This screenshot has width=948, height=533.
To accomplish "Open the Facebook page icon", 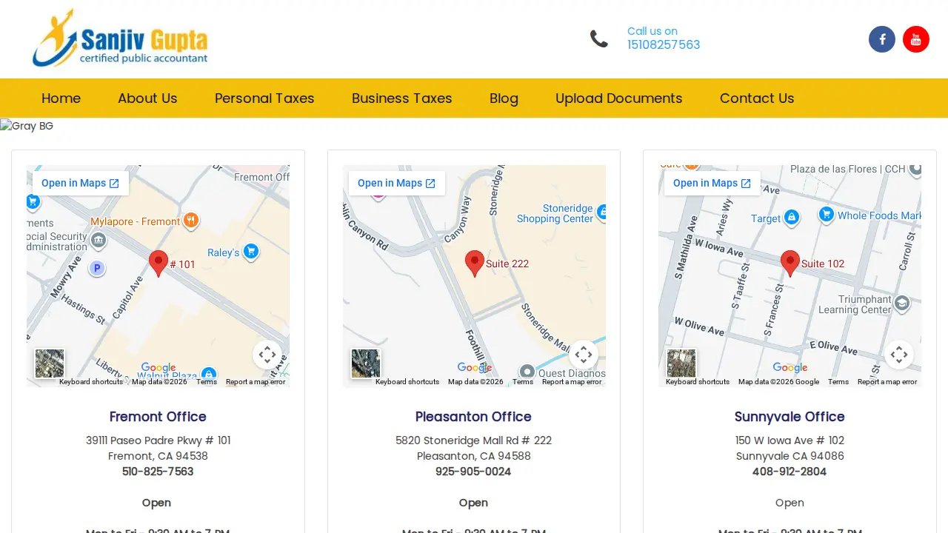I will point(882,39).
